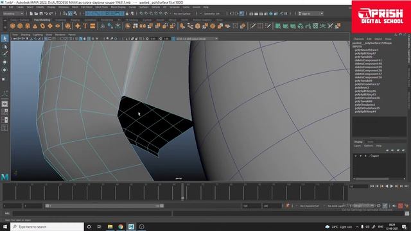Create a polygon cone from the shelf
Image resolution: width=411 pixels, height=231 pixels.
(35, 26)
